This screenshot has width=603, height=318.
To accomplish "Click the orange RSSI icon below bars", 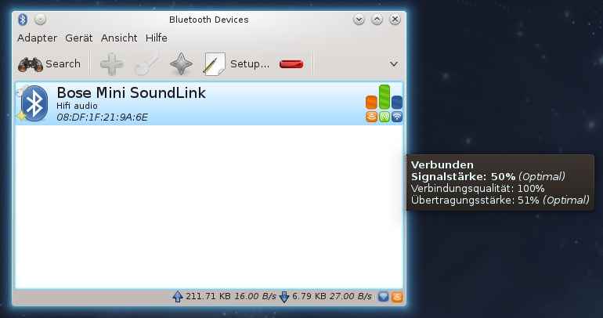I will coord(371,117).
